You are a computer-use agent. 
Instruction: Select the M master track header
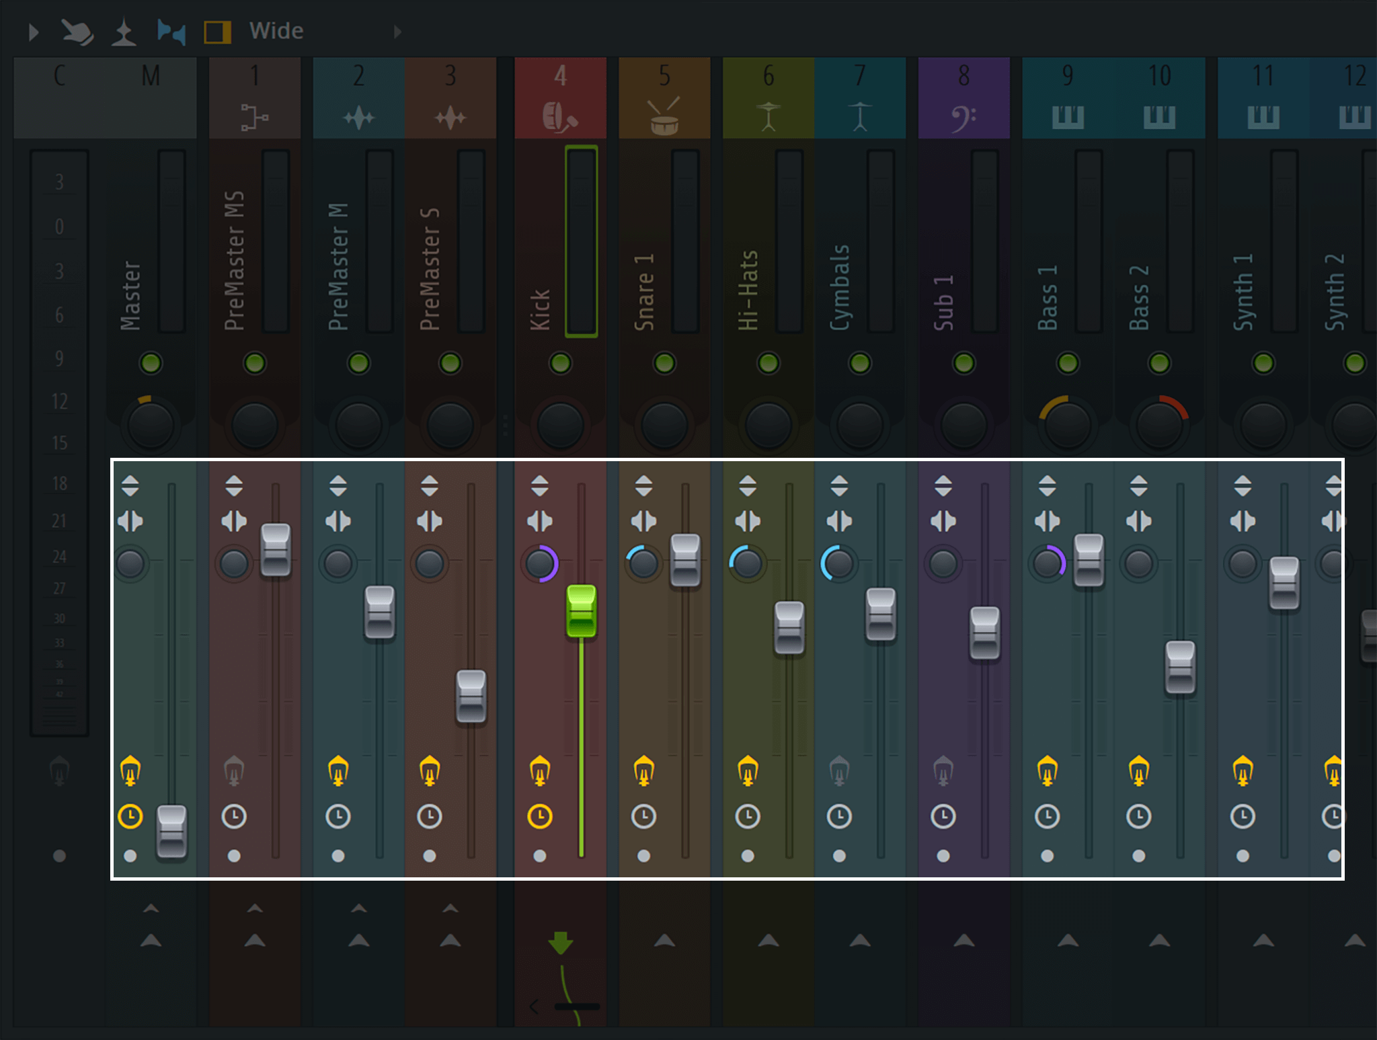[x=151, y=98]
